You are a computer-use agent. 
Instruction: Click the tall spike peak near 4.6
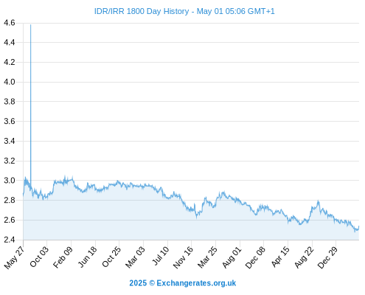[x=30, y=25]
